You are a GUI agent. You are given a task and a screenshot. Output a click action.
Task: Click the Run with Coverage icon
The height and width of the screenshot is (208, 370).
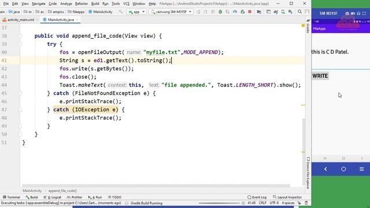(x=227, y=12)
